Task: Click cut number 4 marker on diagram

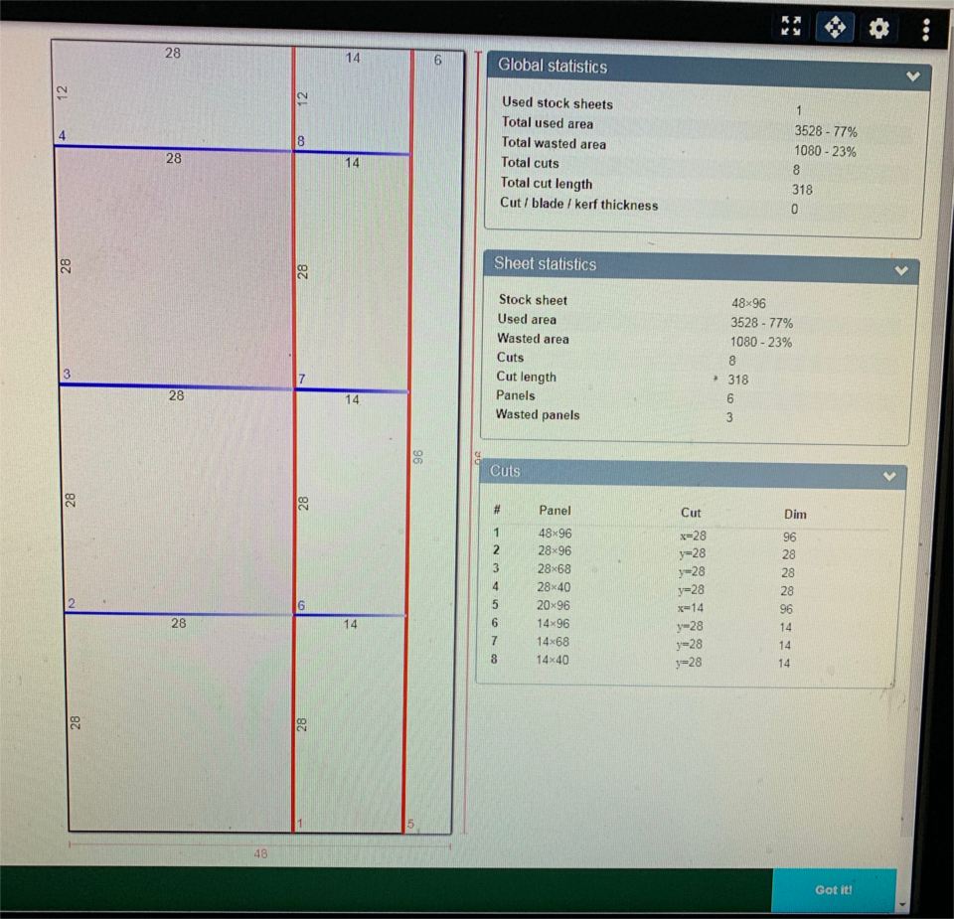Action: pos(62,135)
